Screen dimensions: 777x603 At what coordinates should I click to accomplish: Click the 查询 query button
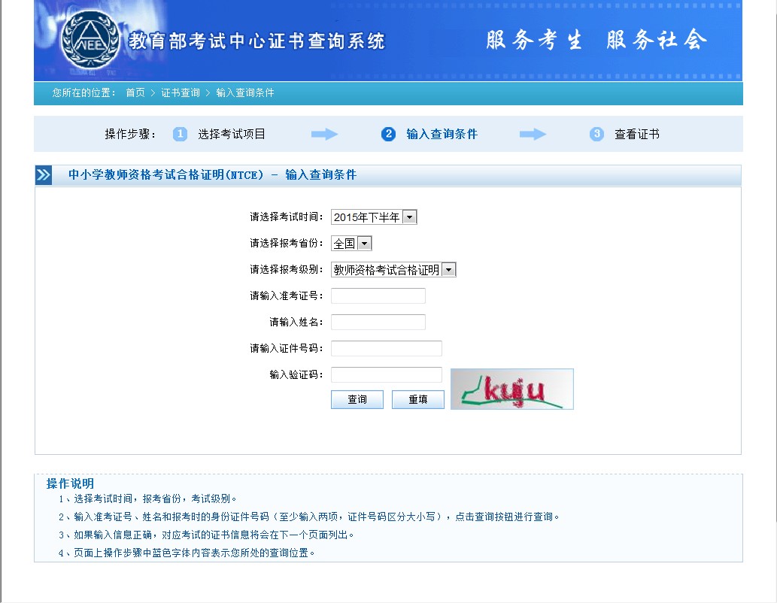[x=357, y=399]
